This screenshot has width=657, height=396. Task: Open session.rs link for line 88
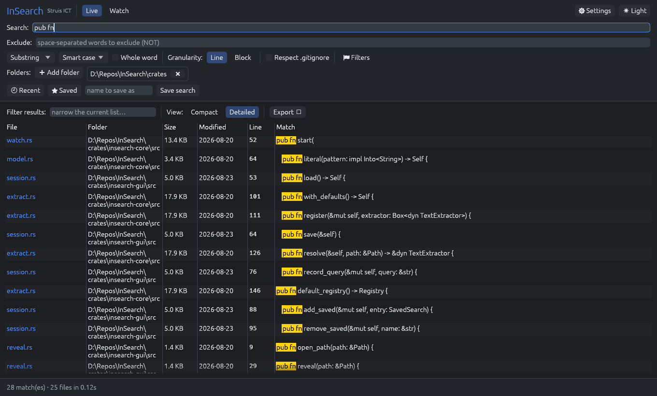tap(21, 310)
